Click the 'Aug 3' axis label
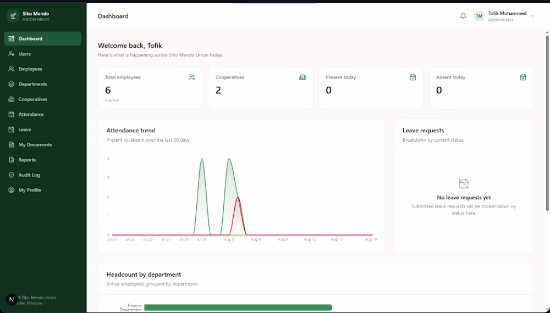This screenshot has width=550, height=313. (229, 239)
